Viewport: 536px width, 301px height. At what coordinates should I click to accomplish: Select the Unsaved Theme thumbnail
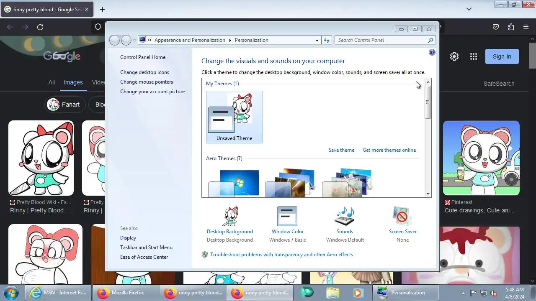(234, 117)
